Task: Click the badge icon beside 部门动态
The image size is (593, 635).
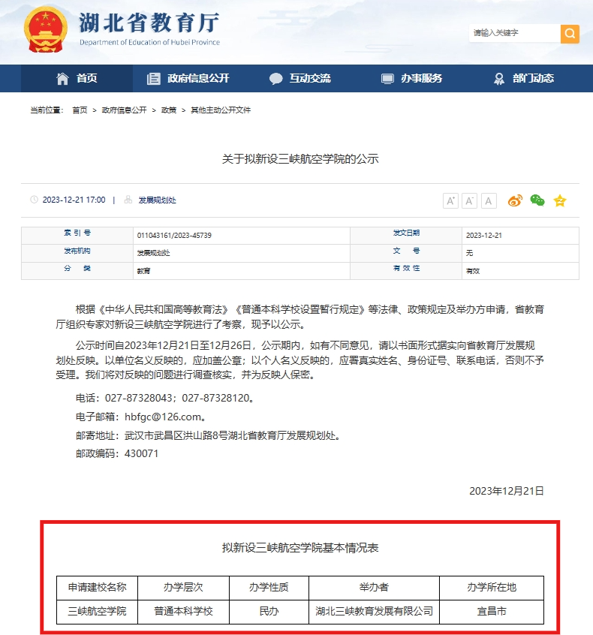Action: [499, 79]
